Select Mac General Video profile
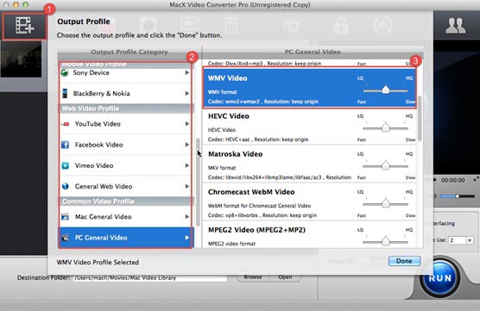Image resolution: width=480 pixels, height=311 pixels. click(125, 216)
